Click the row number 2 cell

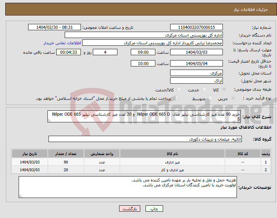[x=266, y=170]
